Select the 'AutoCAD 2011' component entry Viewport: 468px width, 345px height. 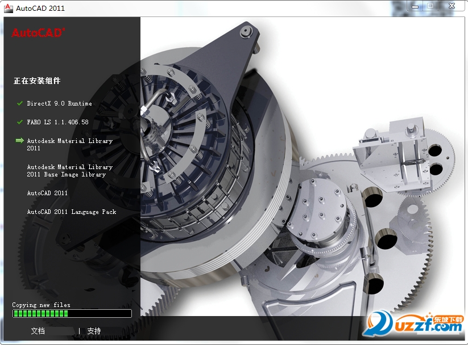(x=47, y=193)
